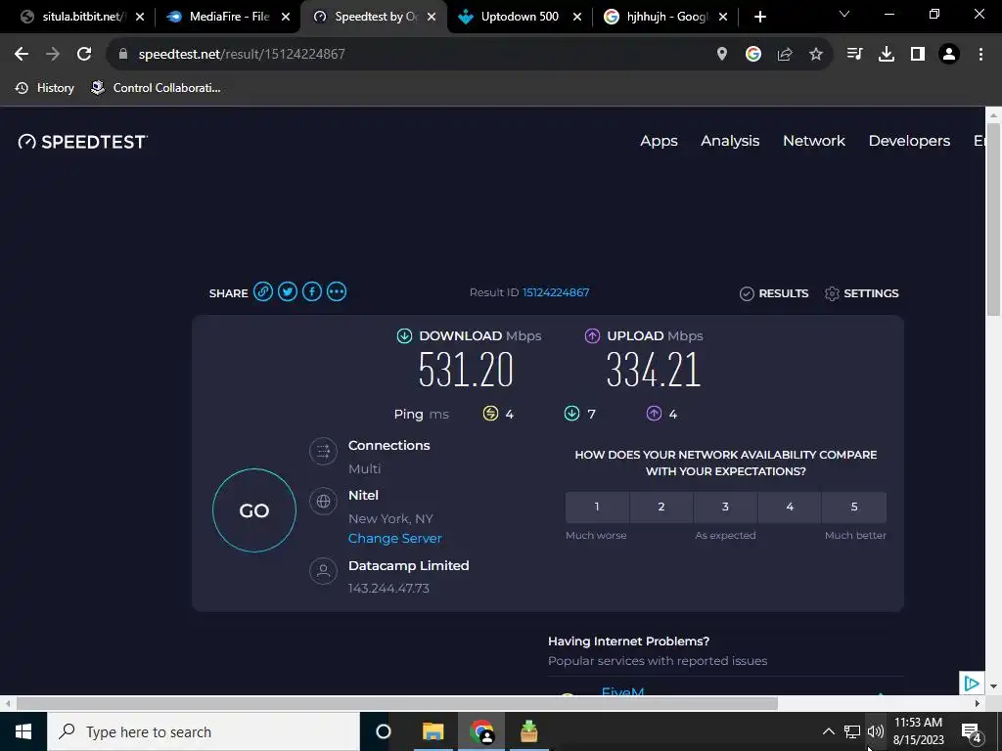Click the upload latency icon showing 4
1002x751 pixels.
(x=654, y=414)
